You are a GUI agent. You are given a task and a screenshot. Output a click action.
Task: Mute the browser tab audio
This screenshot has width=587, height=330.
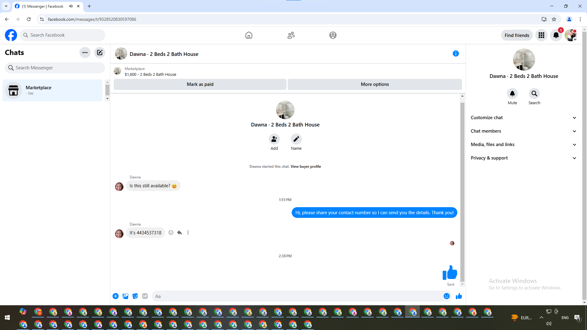[71, 6]
